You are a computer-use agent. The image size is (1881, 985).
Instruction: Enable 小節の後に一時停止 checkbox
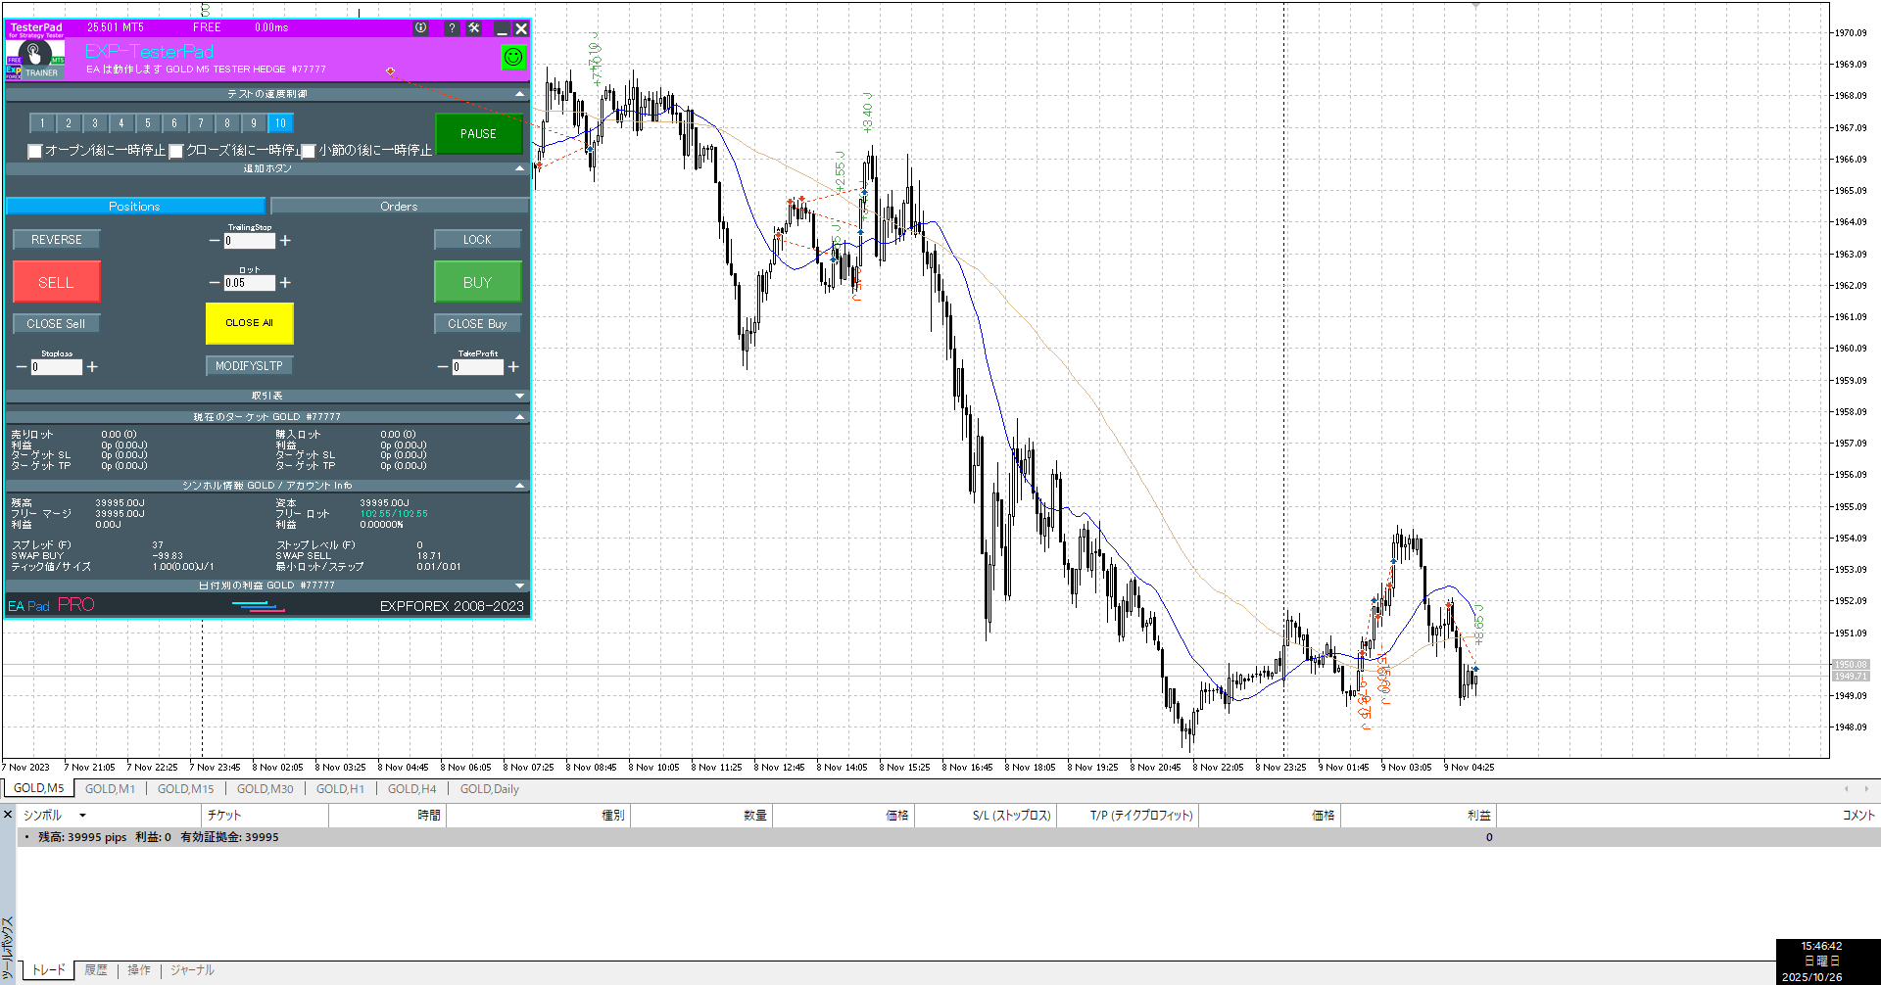309,151
